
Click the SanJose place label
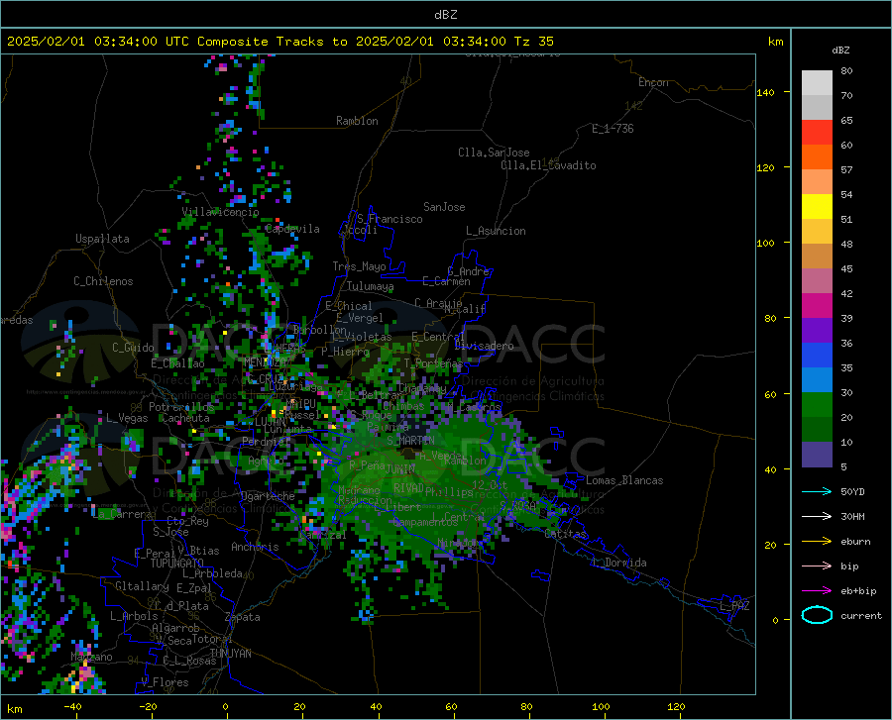(x=444, y=207)
